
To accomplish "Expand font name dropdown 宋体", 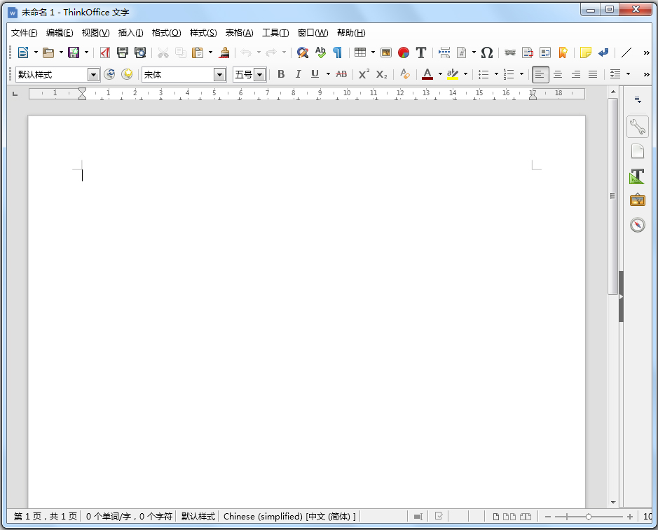I will click(219, 75).
